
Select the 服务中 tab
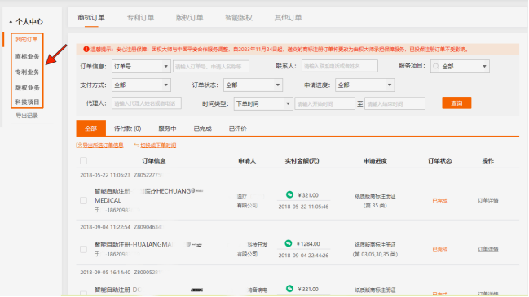tap(167, 129)
